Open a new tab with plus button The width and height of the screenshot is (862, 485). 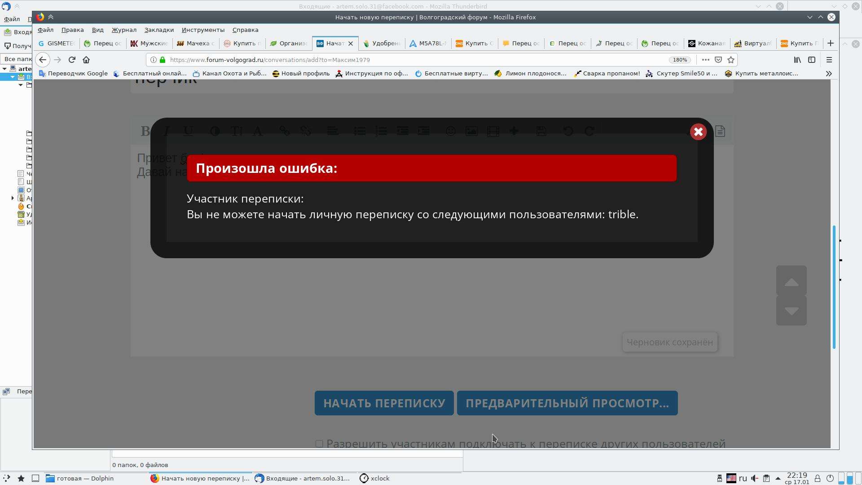(x=831, y=43)
